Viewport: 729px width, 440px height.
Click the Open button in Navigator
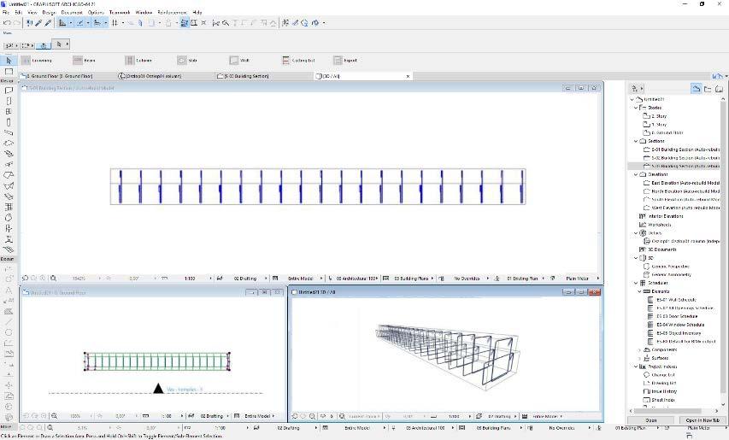pos(651,420)
